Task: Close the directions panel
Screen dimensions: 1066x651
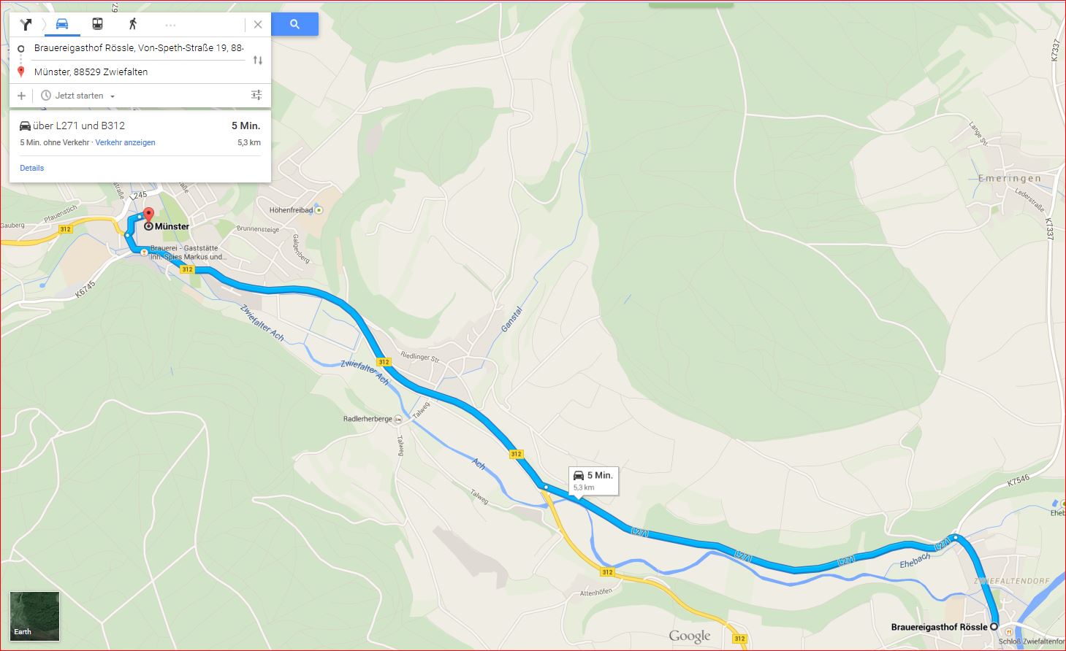Action: click(x=258, y=24)
